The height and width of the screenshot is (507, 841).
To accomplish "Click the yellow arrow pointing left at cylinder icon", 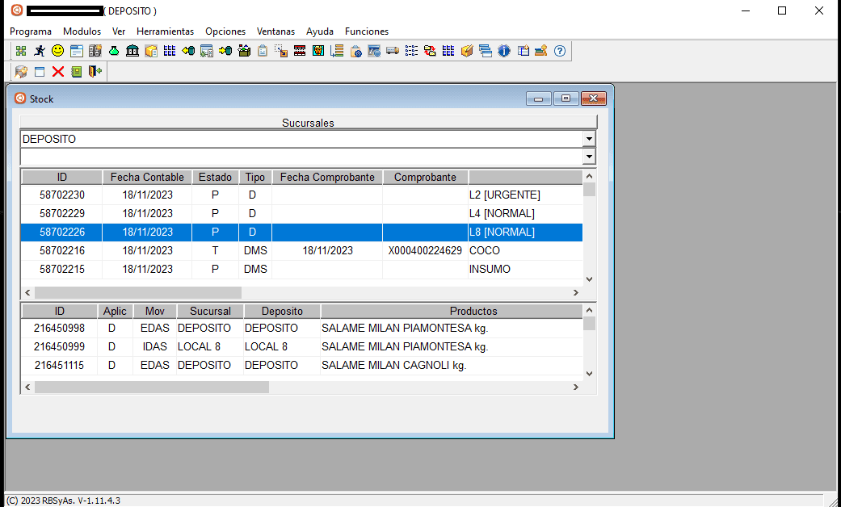I will [188, 51].
